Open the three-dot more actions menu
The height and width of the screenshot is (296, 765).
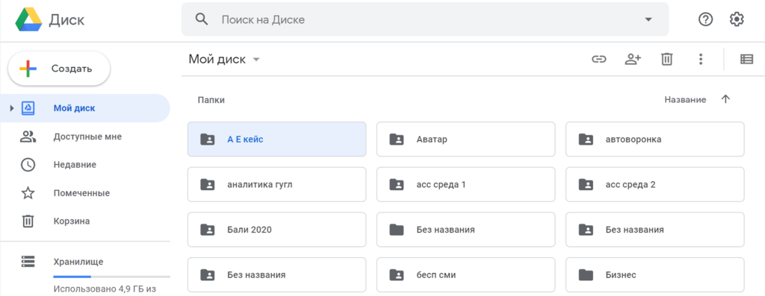pyautogui.click(x=701, y=60)
